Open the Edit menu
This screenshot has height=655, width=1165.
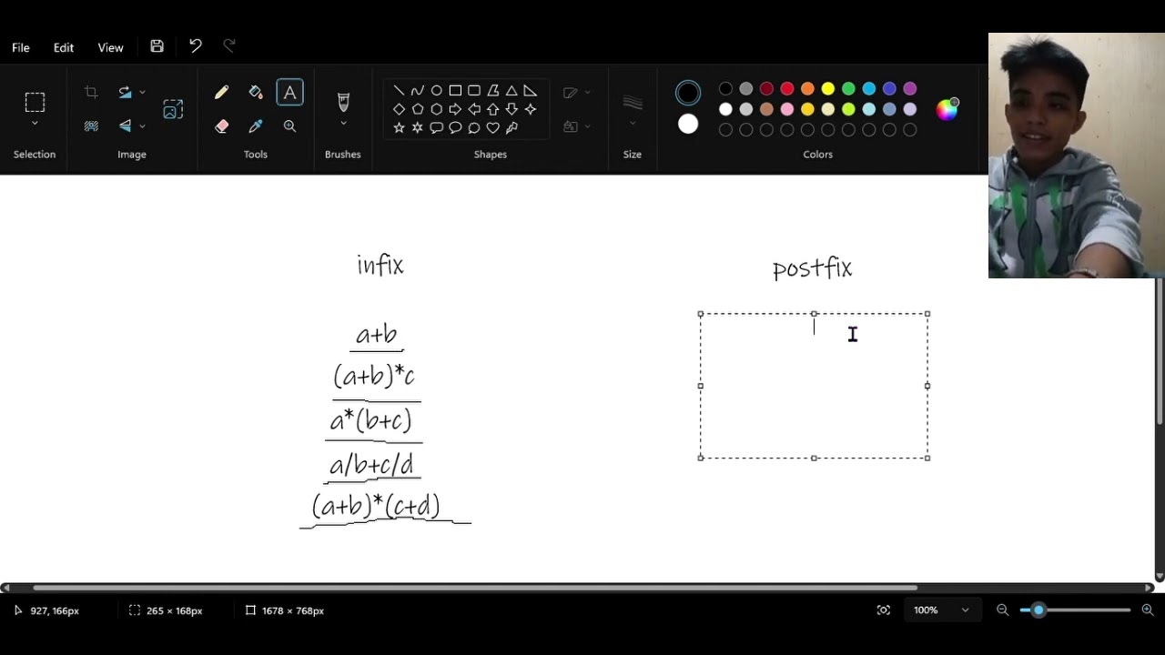click(x=64, y=47)
